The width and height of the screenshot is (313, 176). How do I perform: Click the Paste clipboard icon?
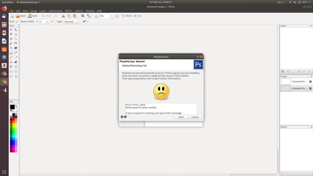click(x=75, y=16)
